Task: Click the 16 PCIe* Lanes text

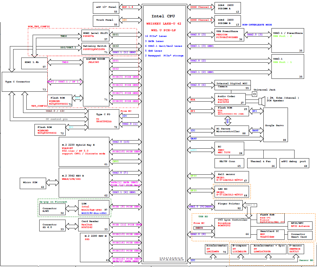Action: click(x=156, y=36)
